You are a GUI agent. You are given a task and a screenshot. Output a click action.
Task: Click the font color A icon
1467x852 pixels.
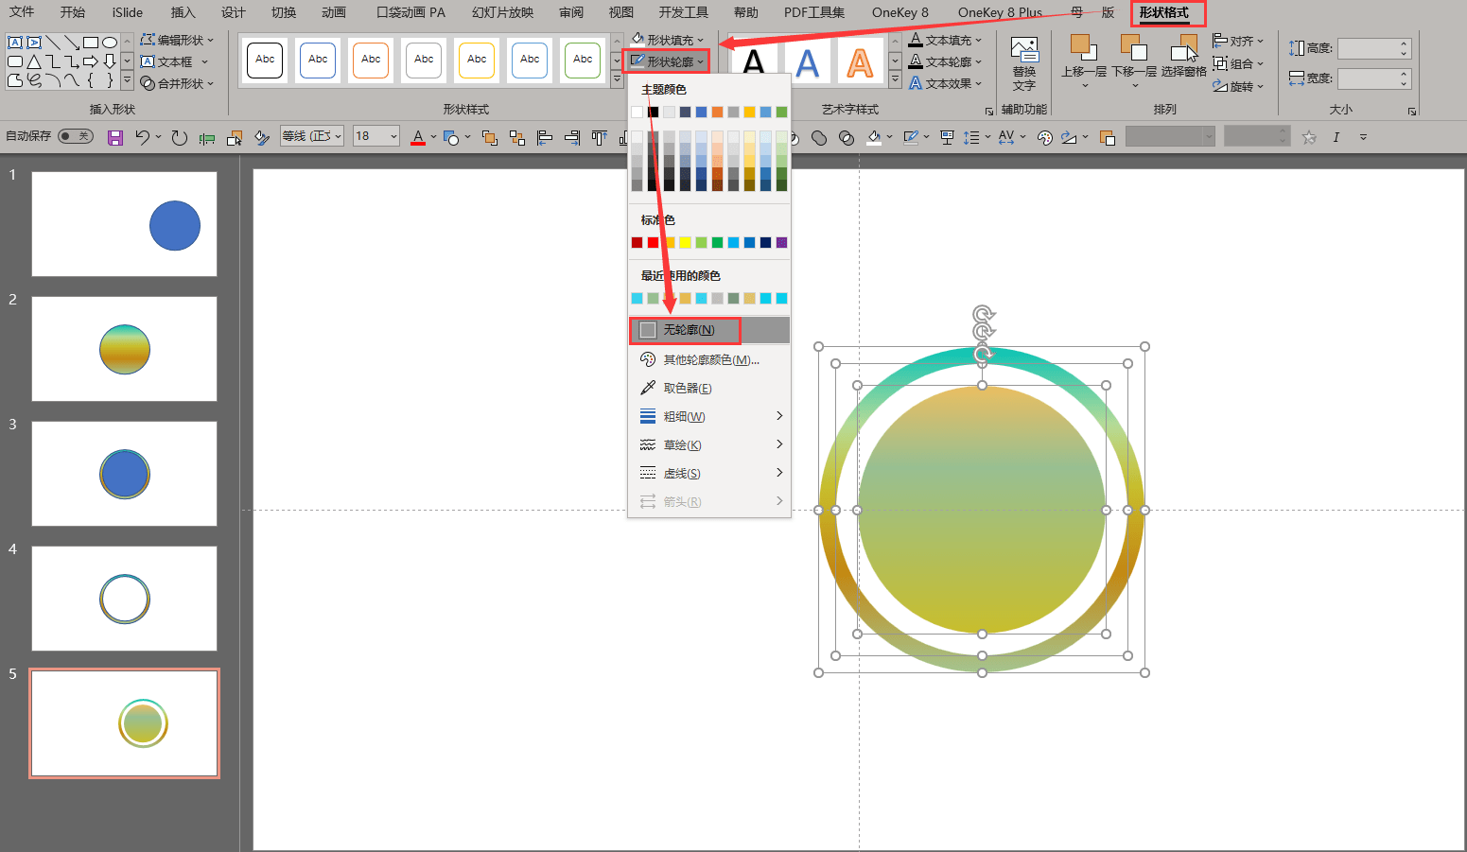418,137
